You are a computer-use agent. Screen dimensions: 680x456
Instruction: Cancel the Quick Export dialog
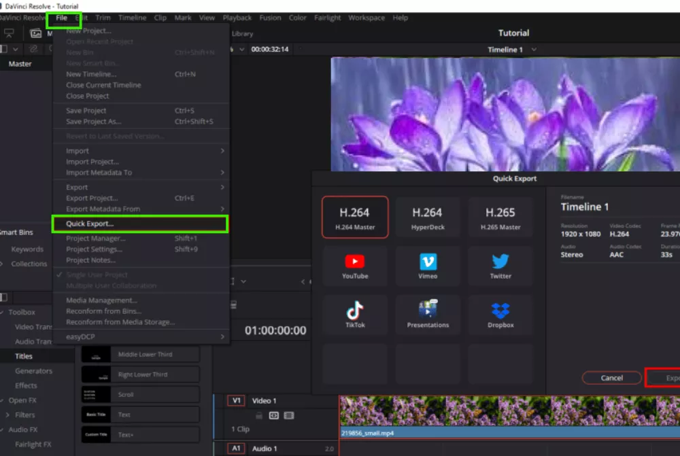[611, 378]
